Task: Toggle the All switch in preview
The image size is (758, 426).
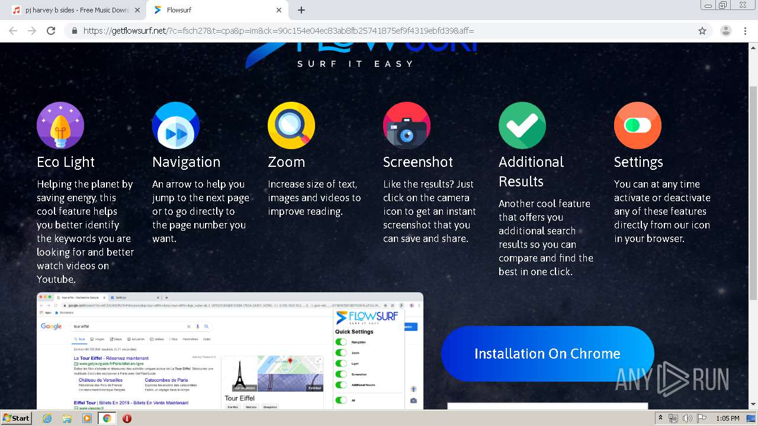Action: coord(341,400)
